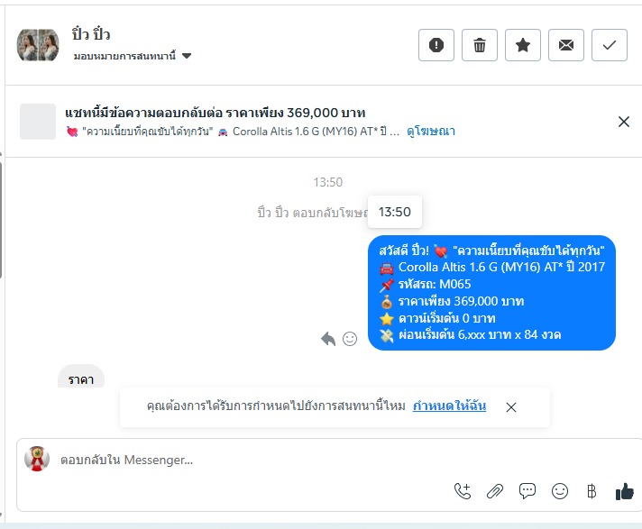Click the กำหนดให้ฉัน assign-to-me link
Screen dimensions: 642x529
point(449,406)
